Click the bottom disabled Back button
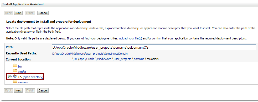The image size is (258, 102). pyautogui.click(x=9, y=90)
